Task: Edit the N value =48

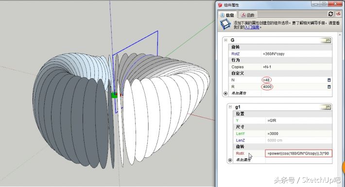Action: pos(293,80)
